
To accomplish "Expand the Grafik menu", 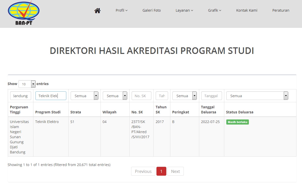I will (215, 10).
